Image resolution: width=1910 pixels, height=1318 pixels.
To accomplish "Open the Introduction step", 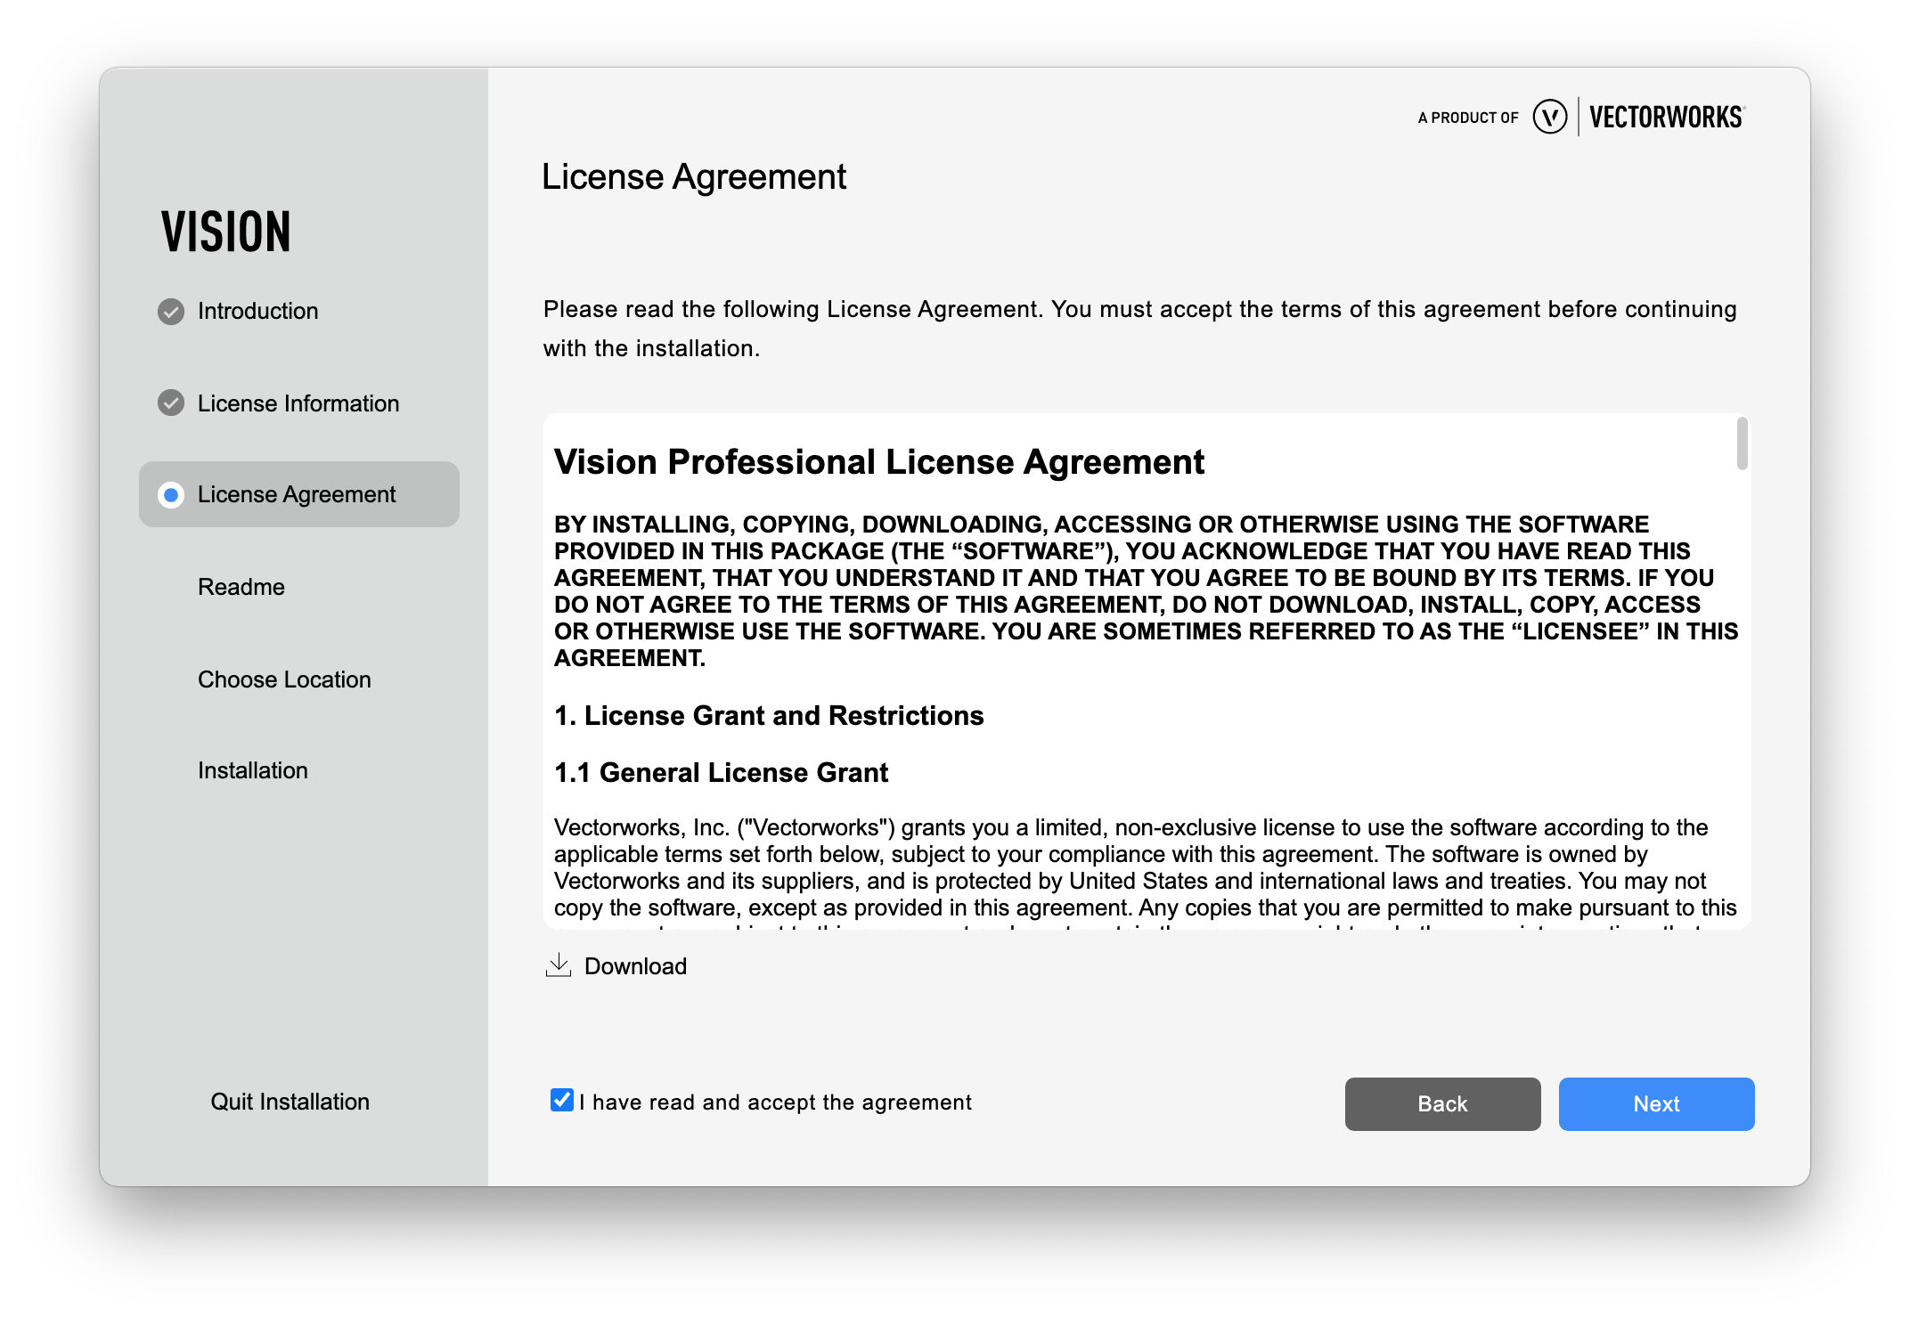I will (x=257, y=311).
